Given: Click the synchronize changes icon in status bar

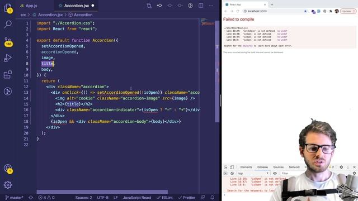Looking at the screenshot, I should click(31, 198).
